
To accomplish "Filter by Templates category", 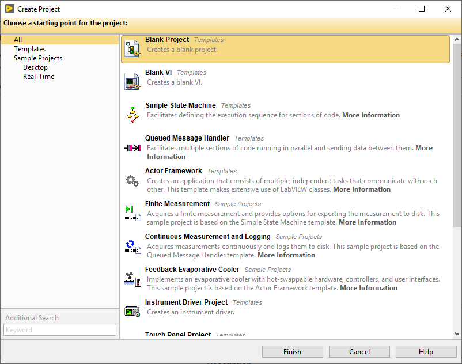I will (29, 49).
